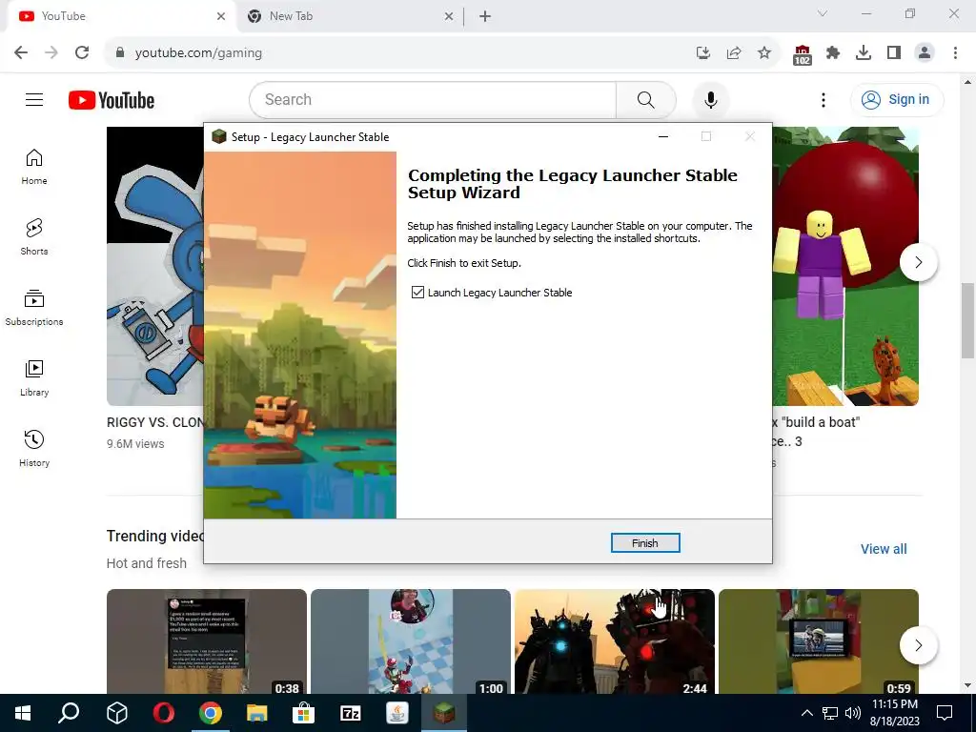The height and width of the screenshot is (732, 976).
Task: Open Opera browser from taskbar
Action: (x=164, y=713)
